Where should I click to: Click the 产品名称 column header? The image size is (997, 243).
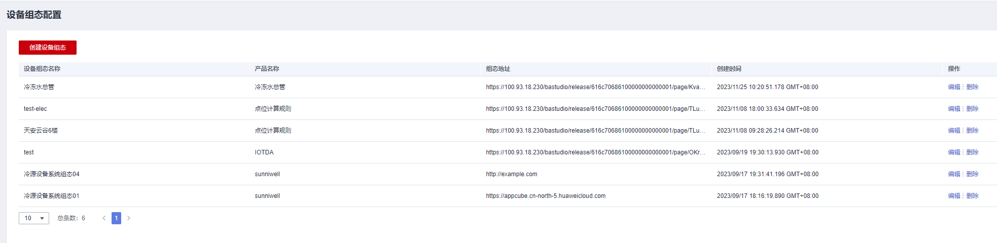tap(267, 69)
